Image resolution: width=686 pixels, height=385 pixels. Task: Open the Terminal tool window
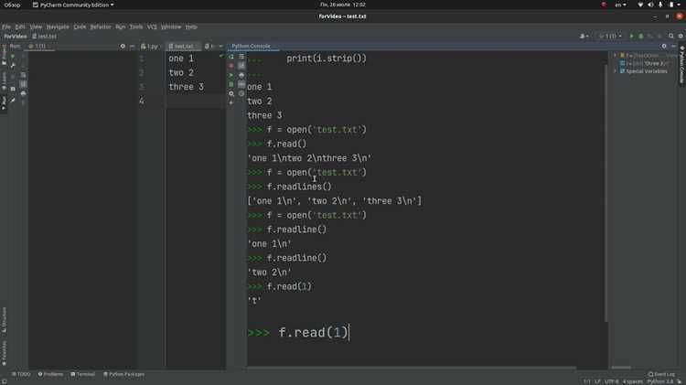[x=82, y=374]
